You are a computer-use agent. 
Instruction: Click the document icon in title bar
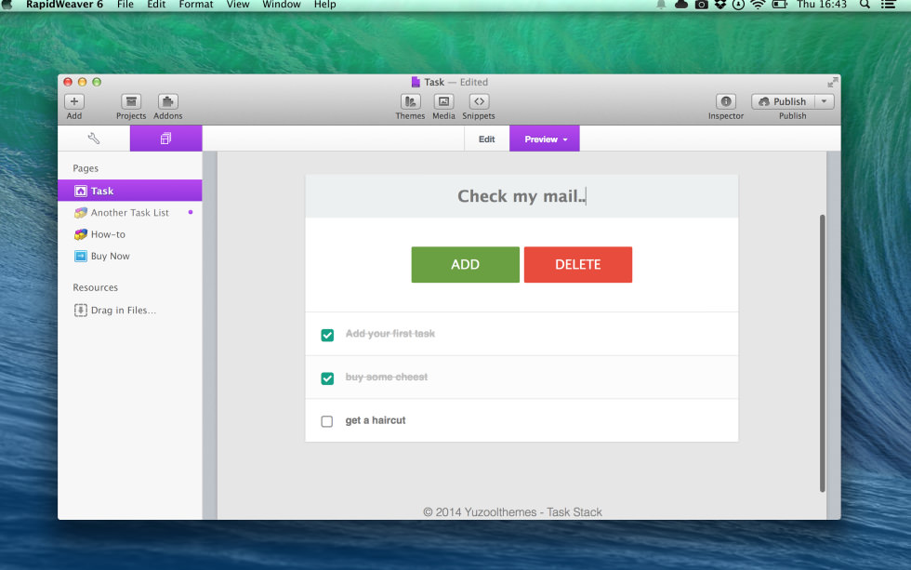416,82
